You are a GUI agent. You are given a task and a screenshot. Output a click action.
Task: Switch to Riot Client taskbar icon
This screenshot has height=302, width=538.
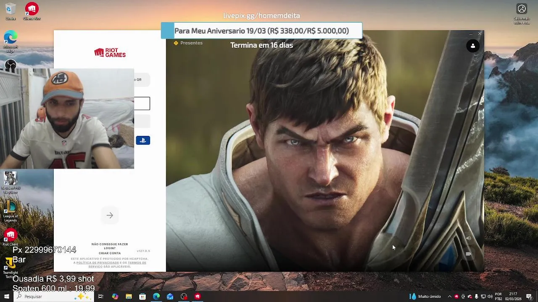[198, 297]
